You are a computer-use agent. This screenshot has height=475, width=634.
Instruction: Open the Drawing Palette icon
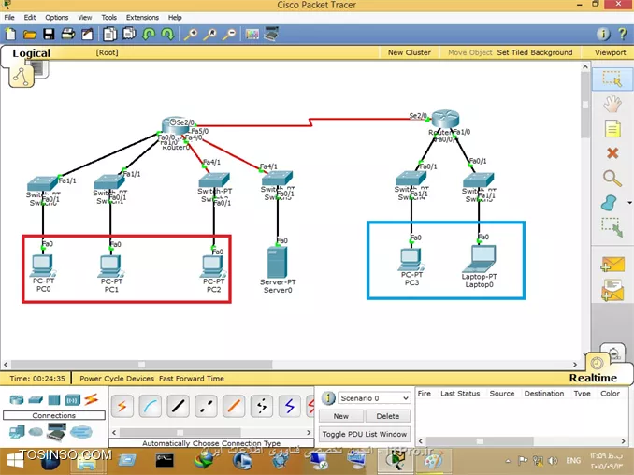[x=252, y=35]
